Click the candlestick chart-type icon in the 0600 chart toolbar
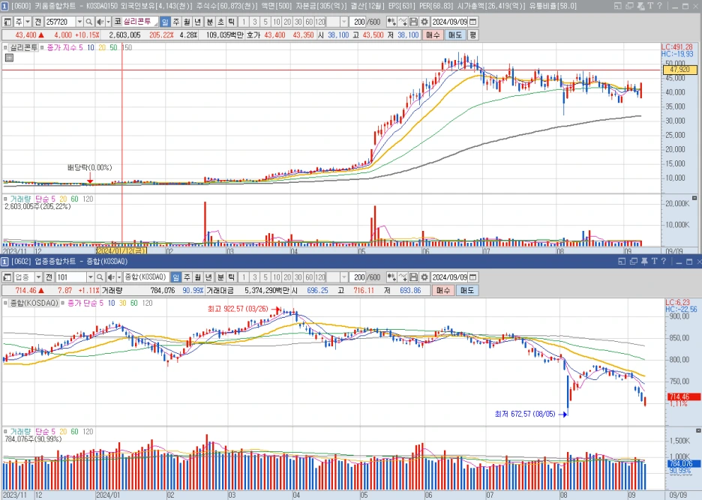 point(391,22)
